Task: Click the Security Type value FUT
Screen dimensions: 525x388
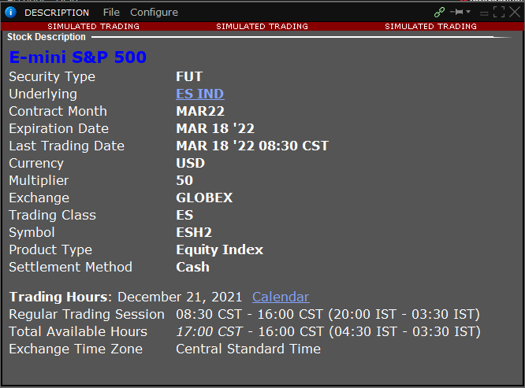Action: [x=189, y=76]
